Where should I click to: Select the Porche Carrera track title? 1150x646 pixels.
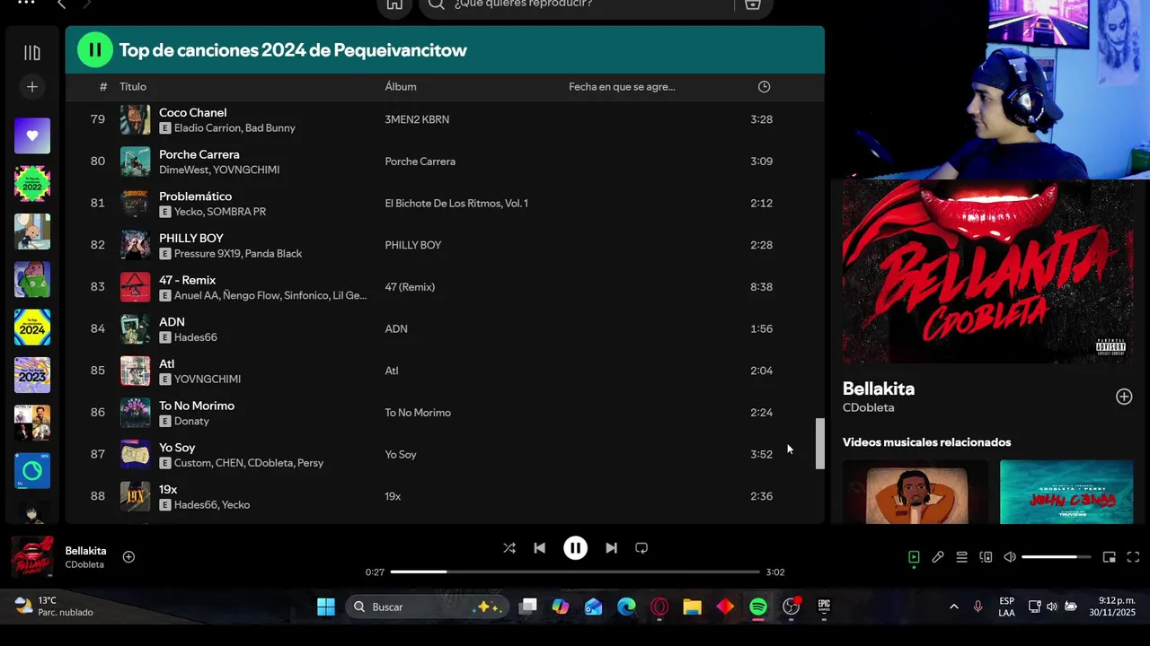tap(199, 154)
